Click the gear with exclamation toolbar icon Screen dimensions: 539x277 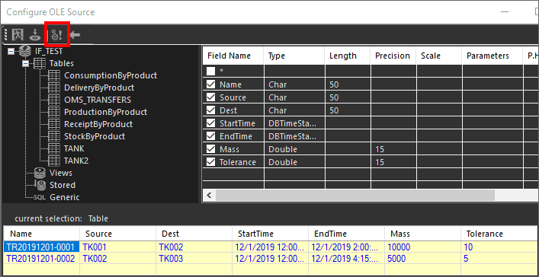click(56, 35)
